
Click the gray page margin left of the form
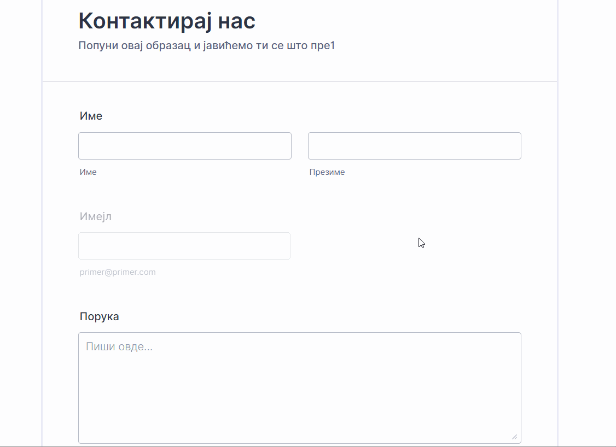point(20,219)
